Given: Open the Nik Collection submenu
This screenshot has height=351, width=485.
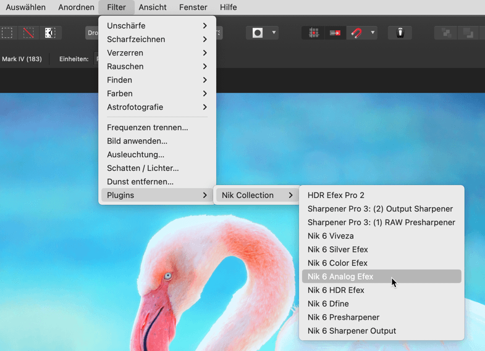Looking at the screenshot, I should pyautogui.click(x=257, y=196).
